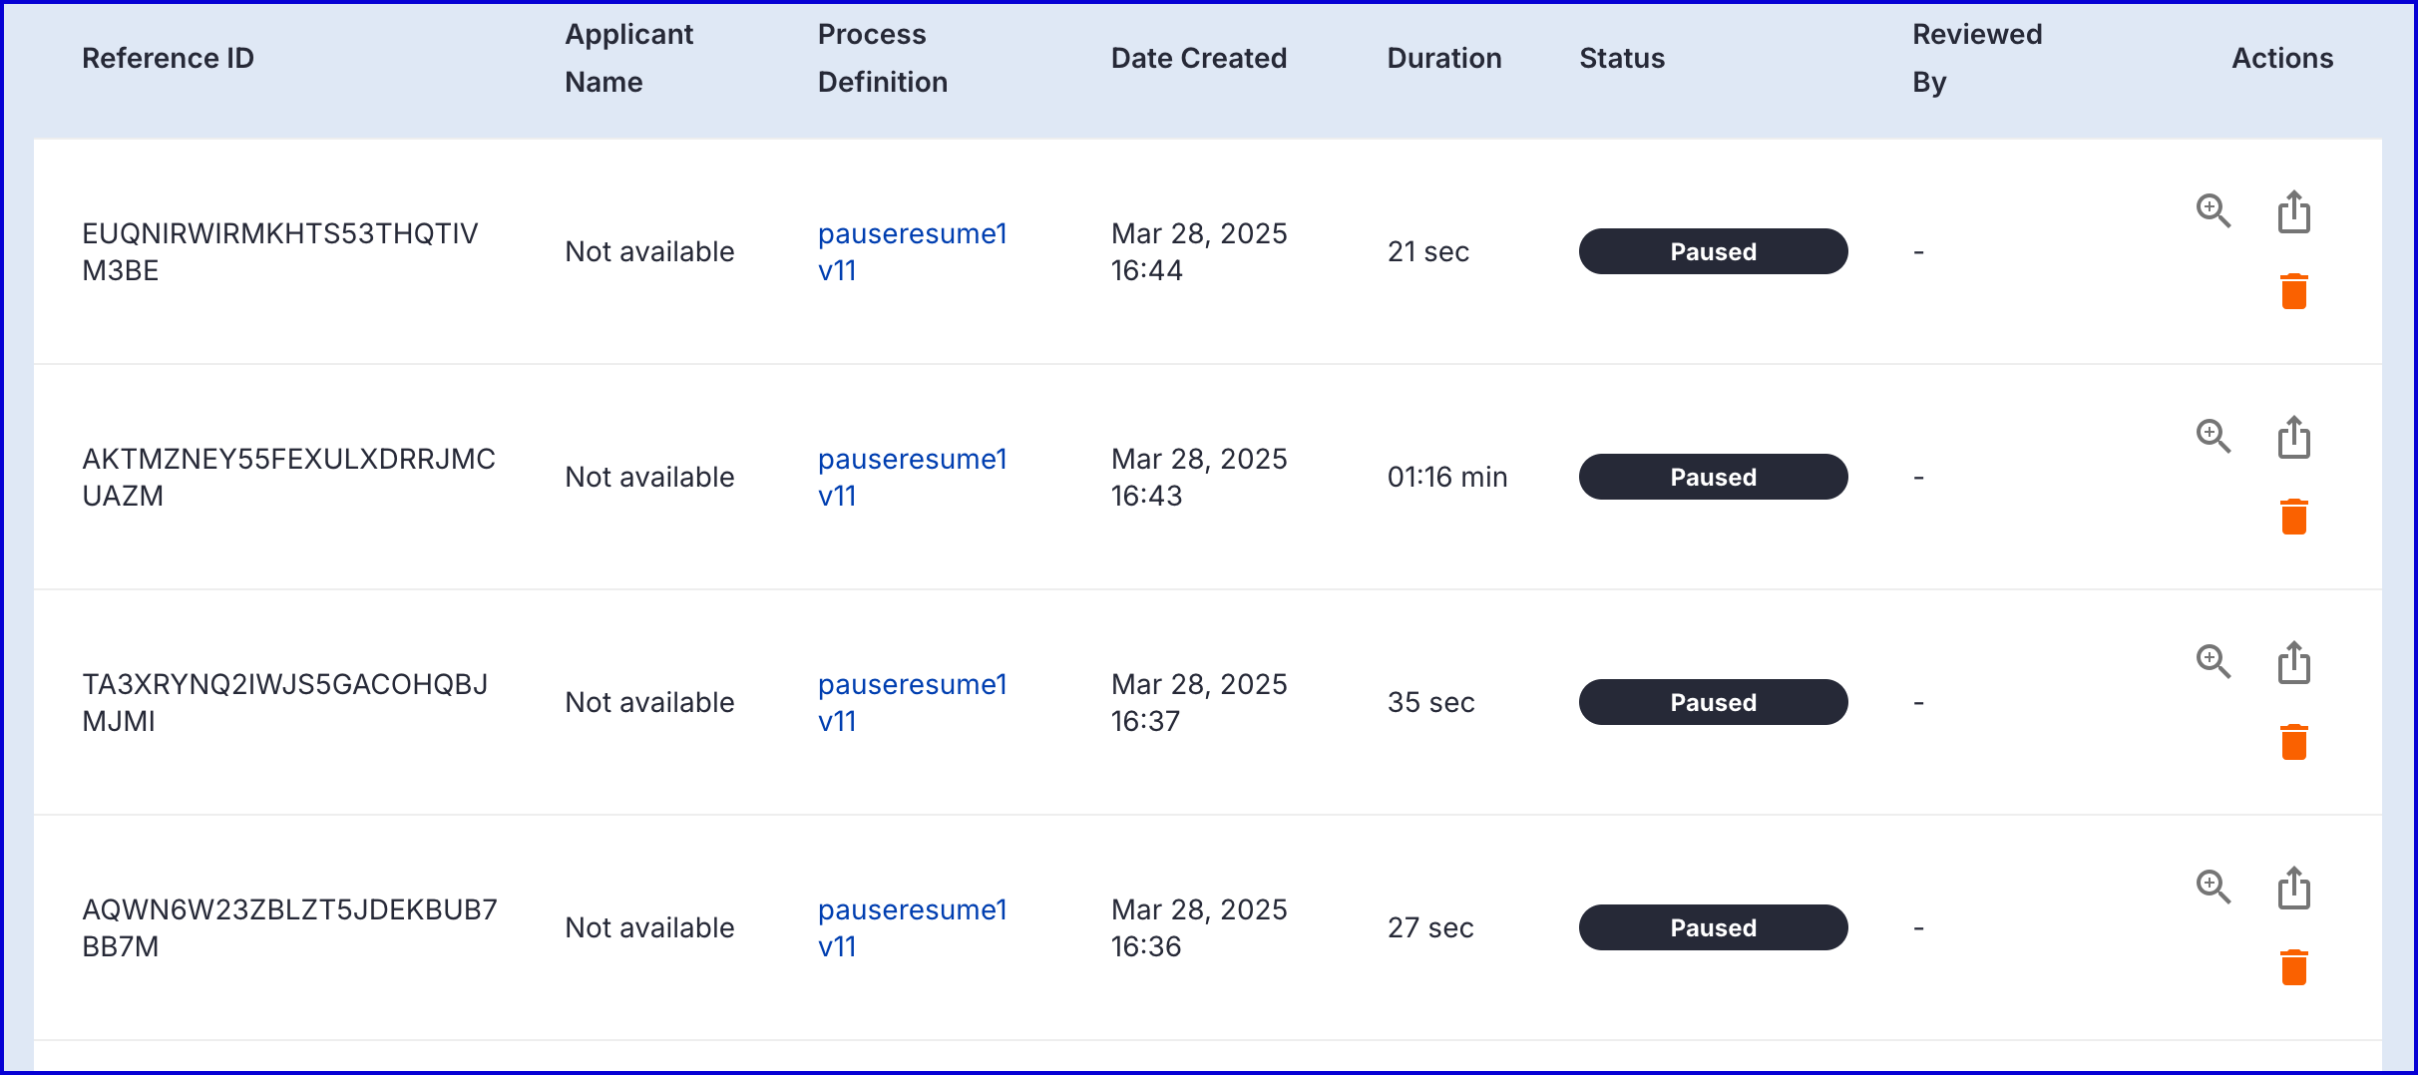This screenshot has width=2418, height=1075.
Task: Export the AQWN6W23ZBLZT5JDEKBUB7BB7M record
Action: (x=2293, y=888)
